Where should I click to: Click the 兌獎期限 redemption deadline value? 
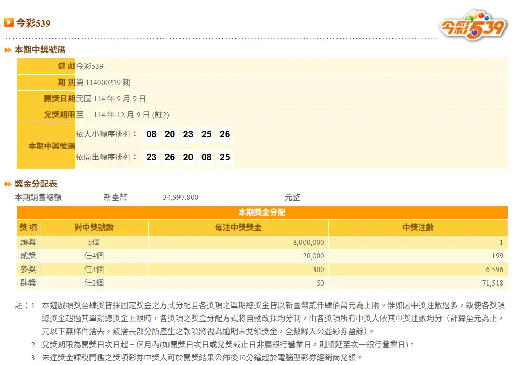123,115
